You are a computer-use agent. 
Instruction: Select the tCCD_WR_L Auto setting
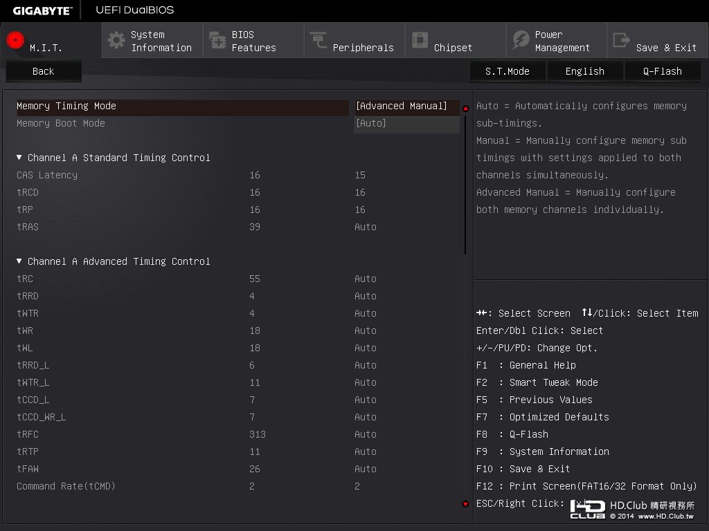366,417
